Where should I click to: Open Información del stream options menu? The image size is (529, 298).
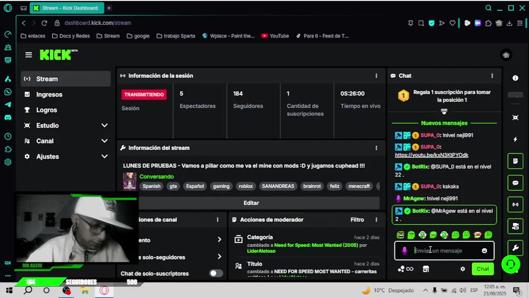tap(376, 148)
